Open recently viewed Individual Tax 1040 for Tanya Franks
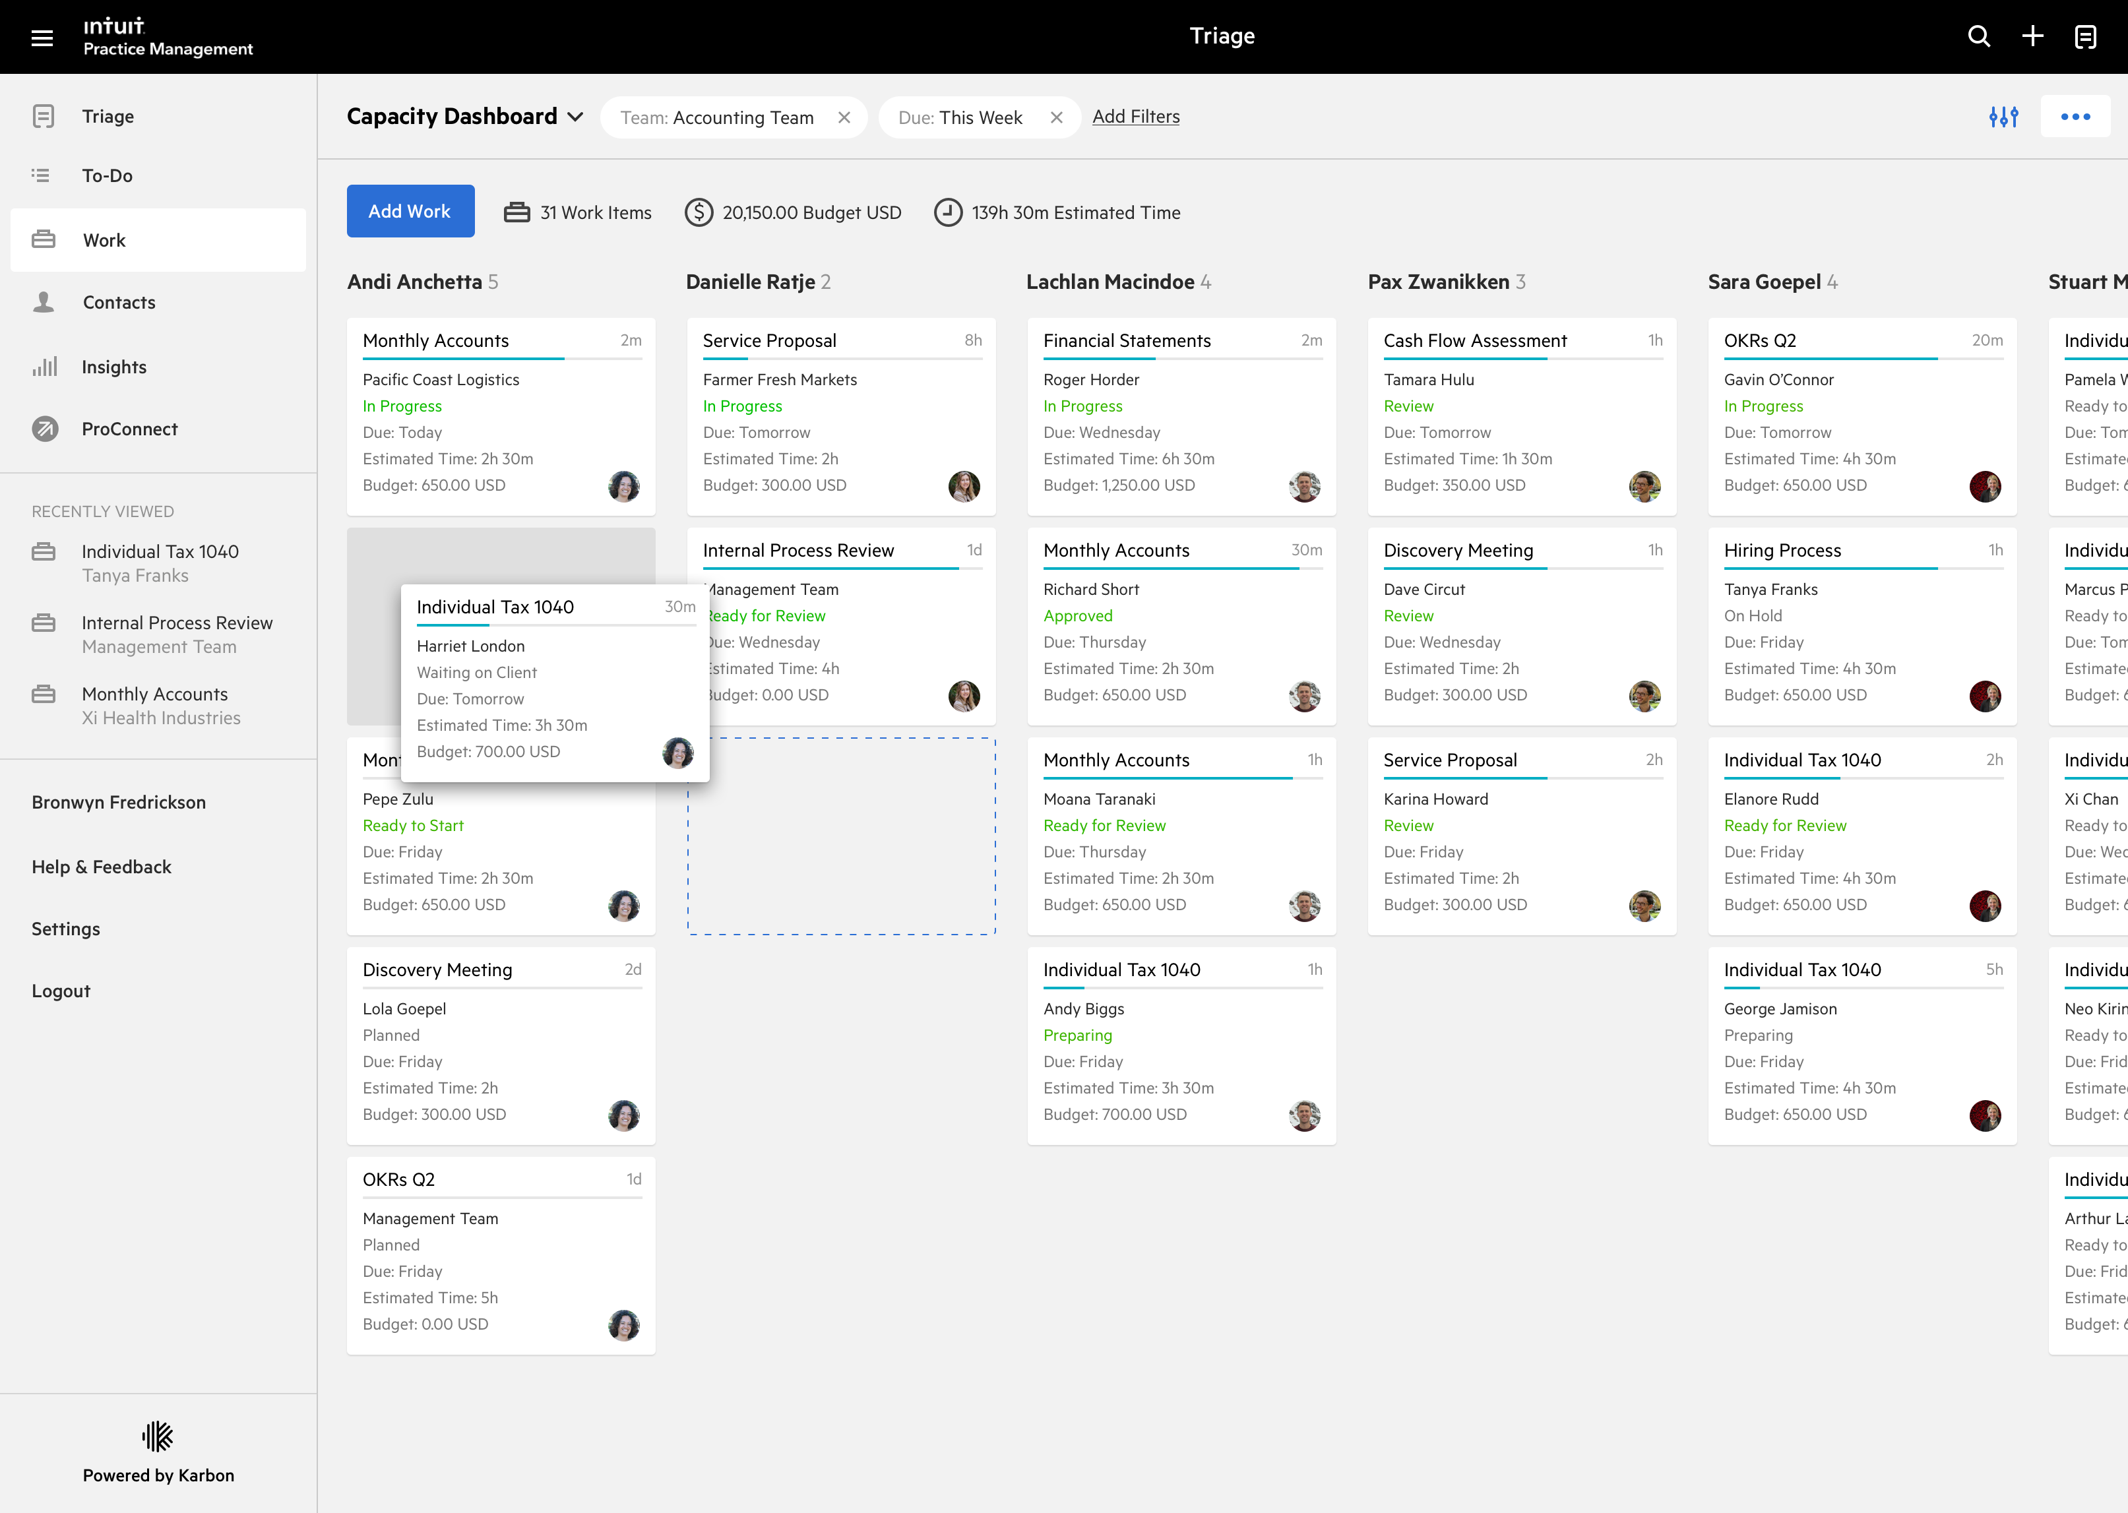Viewport: 2128px width, 1513px height. click(x=160, y=563)
